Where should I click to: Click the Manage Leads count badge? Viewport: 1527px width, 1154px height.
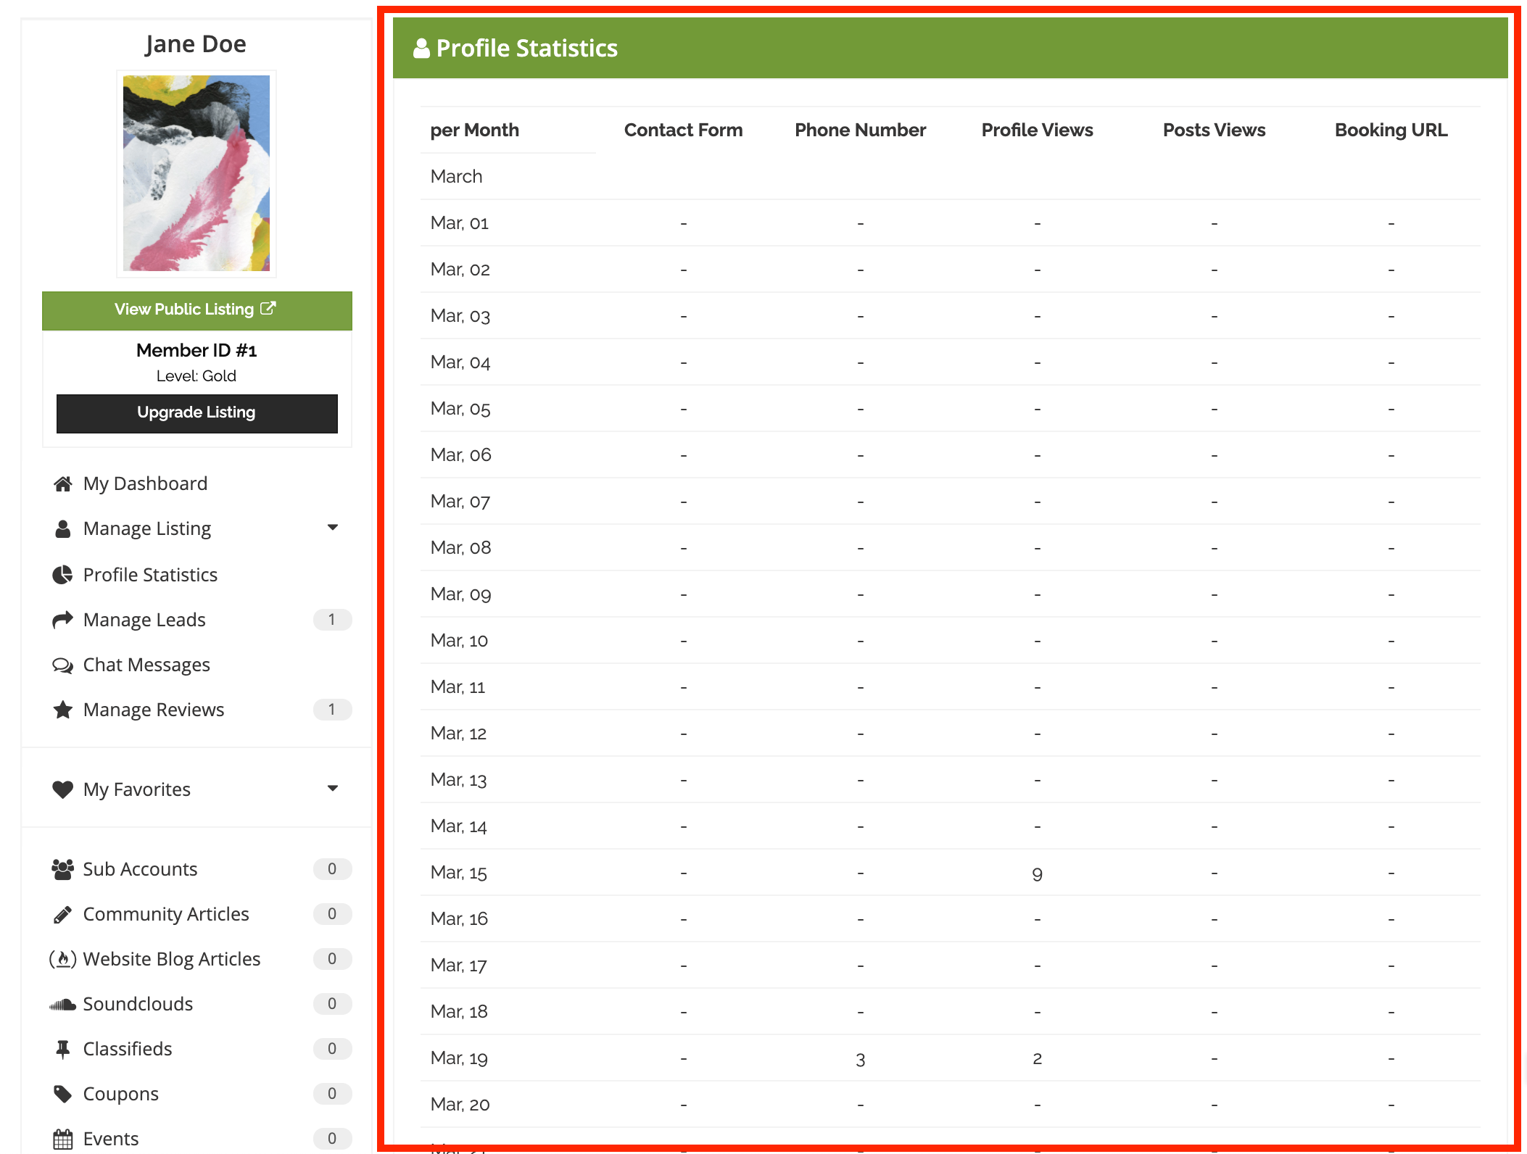click(332, 620)
